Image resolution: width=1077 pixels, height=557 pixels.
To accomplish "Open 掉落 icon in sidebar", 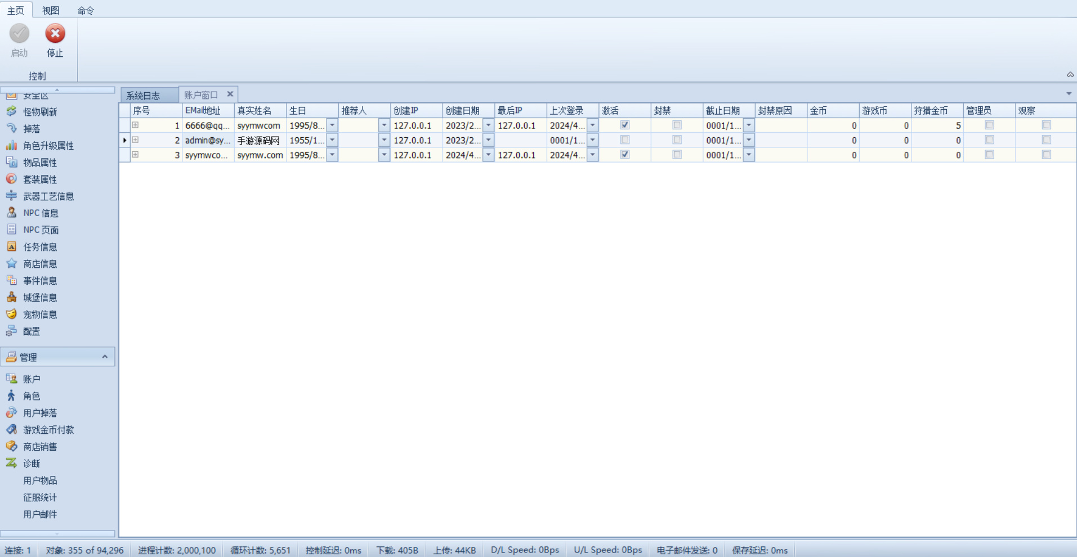I will [11, 128].
